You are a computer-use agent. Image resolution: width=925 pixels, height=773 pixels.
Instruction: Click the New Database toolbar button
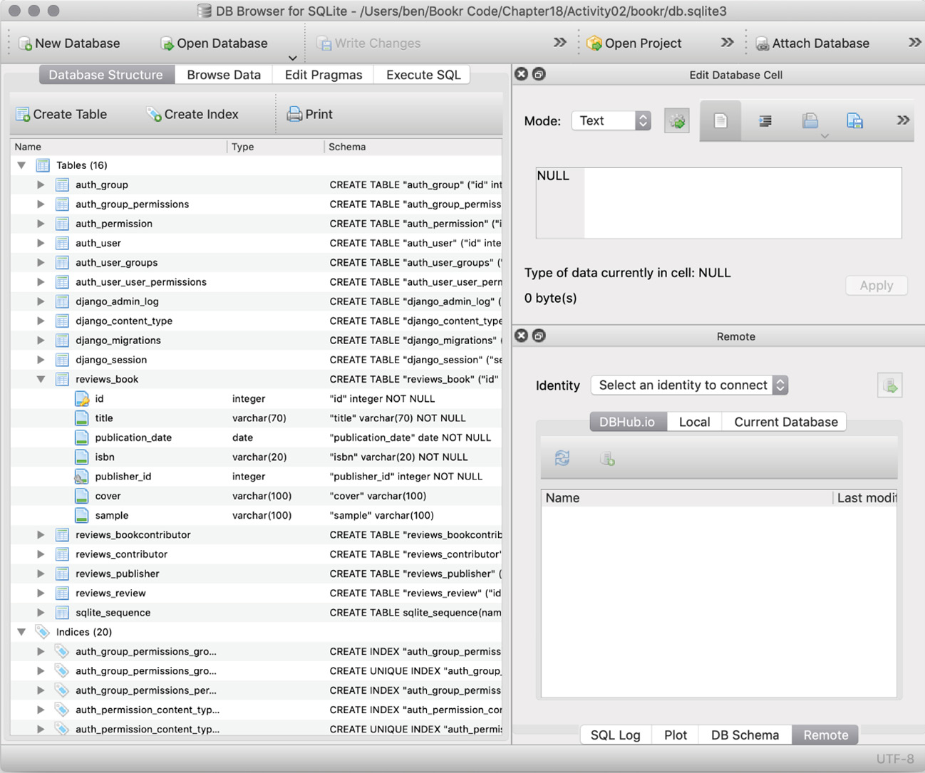click(69, 43)
